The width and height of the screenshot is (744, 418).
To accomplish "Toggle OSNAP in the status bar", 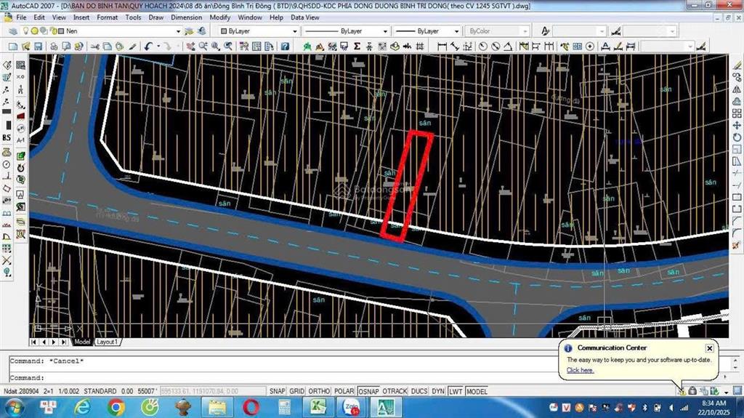I will [x=368, y=391].
